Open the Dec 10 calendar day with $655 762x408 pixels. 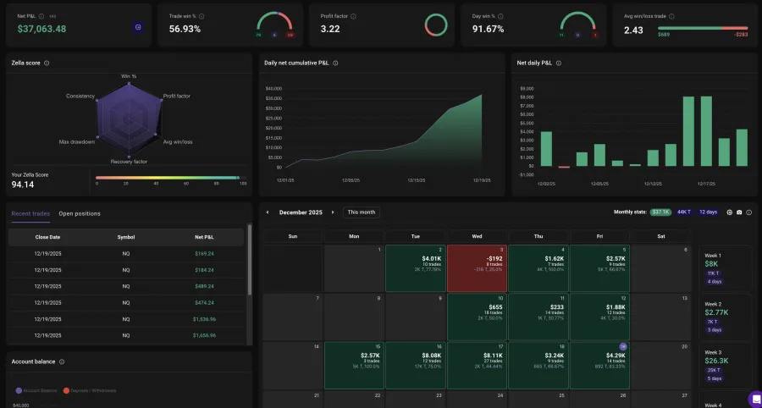(477, 317)
